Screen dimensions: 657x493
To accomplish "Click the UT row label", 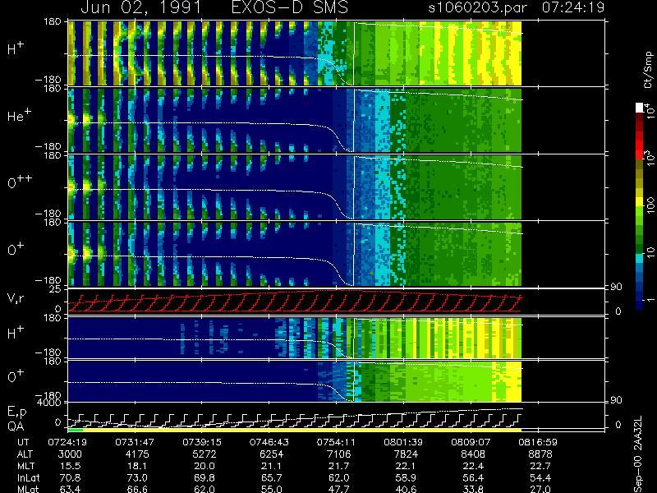I will 24,442.
